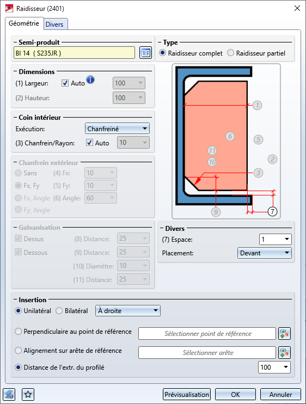
Task: Open À droite side dropdown
Action: [x=128, y=311]
